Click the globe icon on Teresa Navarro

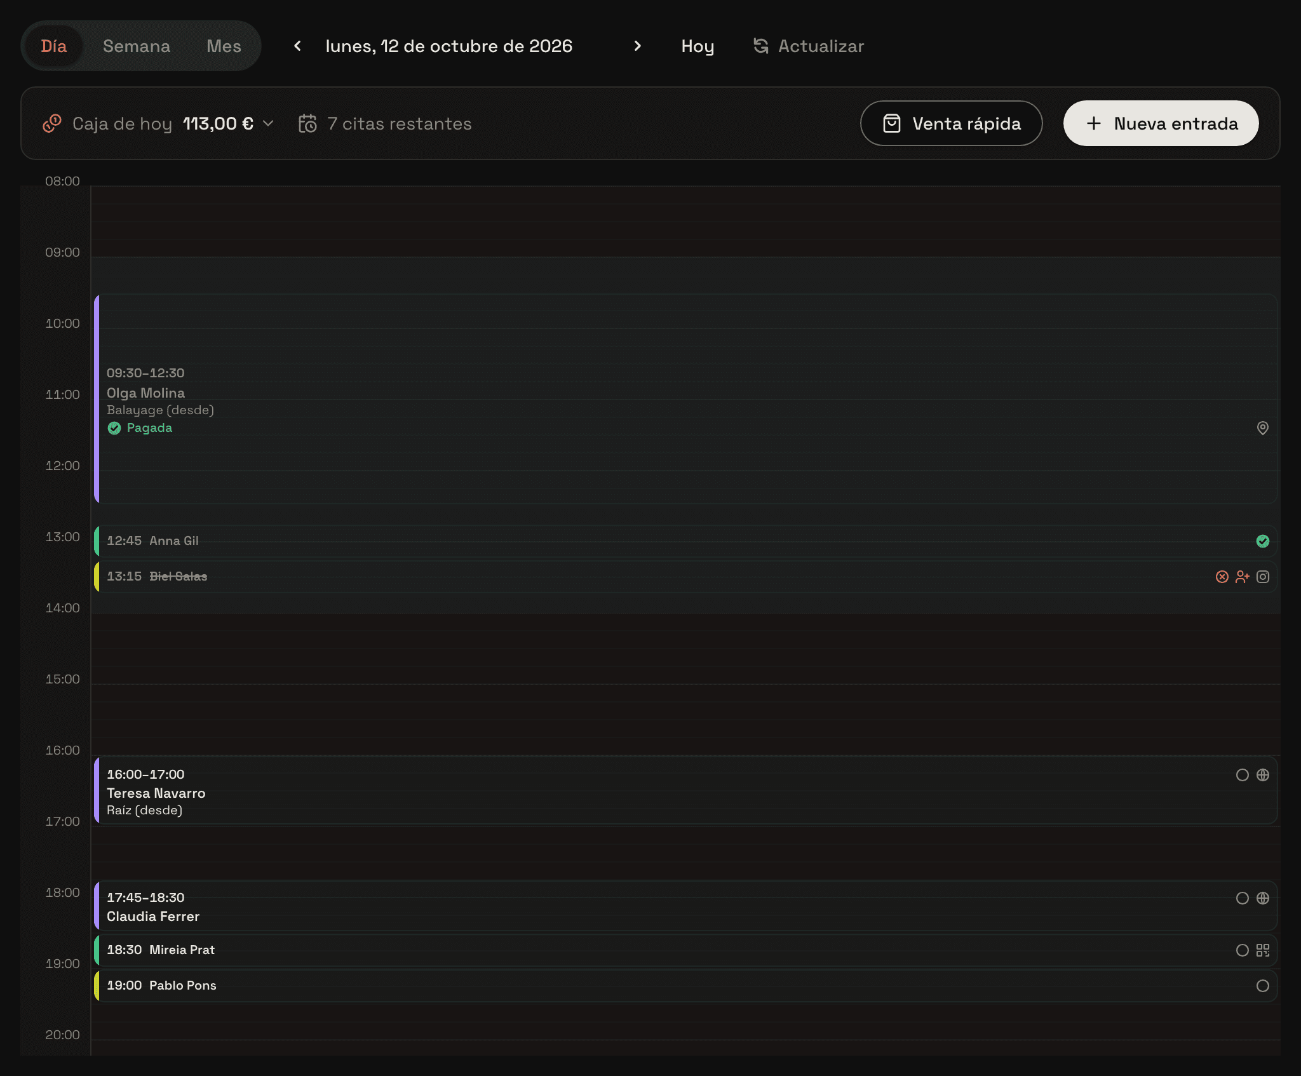point(1263,775)
